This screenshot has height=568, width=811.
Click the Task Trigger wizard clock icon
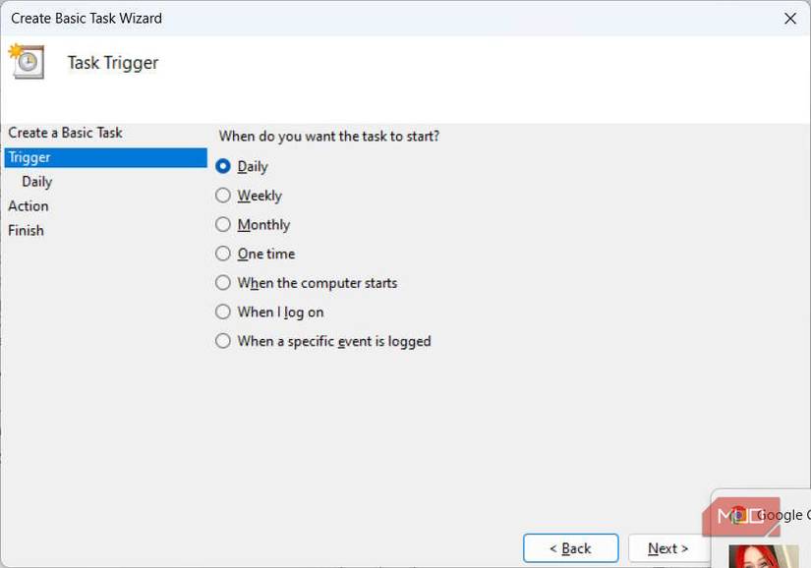[x=28, y=62]
